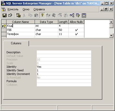Toggle Allow Nulls for Код column
Viewport: 115px width, 111px height.
click(76, 26)
